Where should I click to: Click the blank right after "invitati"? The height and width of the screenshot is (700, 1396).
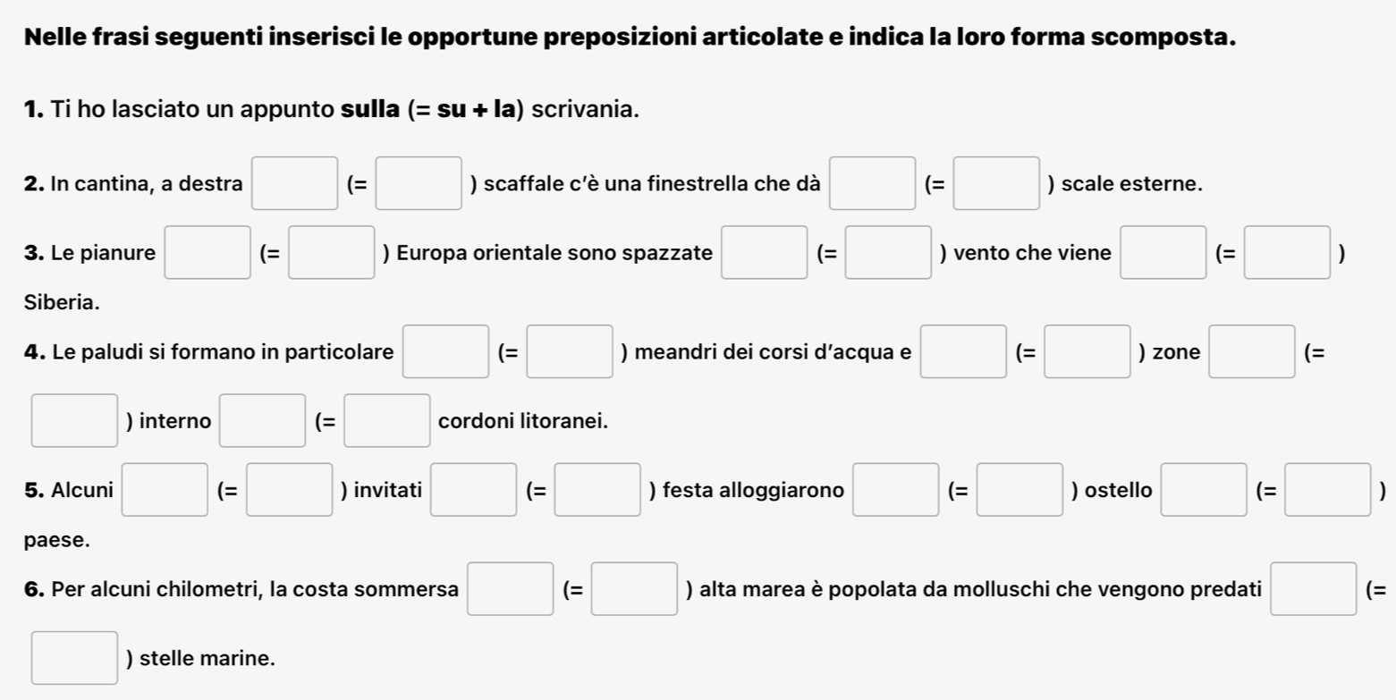[475, 490]
